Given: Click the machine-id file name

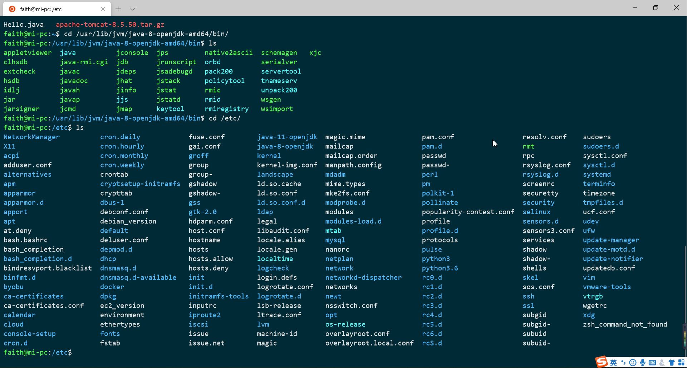Looking at the screenshot, I should pyautogui.click(x=277, y=334).
